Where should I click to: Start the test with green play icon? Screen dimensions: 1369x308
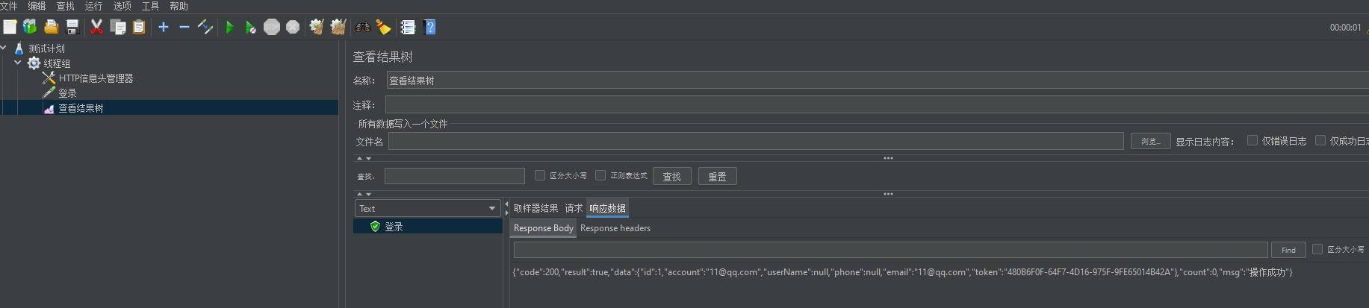(x=230, y=27)
